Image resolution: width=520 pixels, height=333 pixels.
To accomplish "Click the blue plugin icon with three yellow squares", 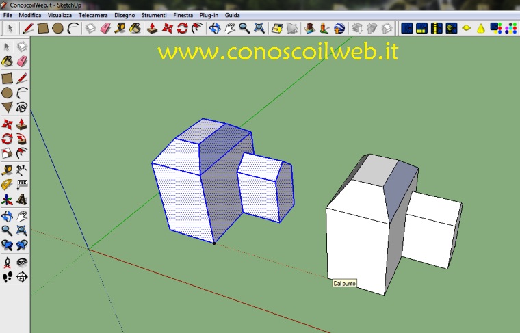I will pos(422,29).
